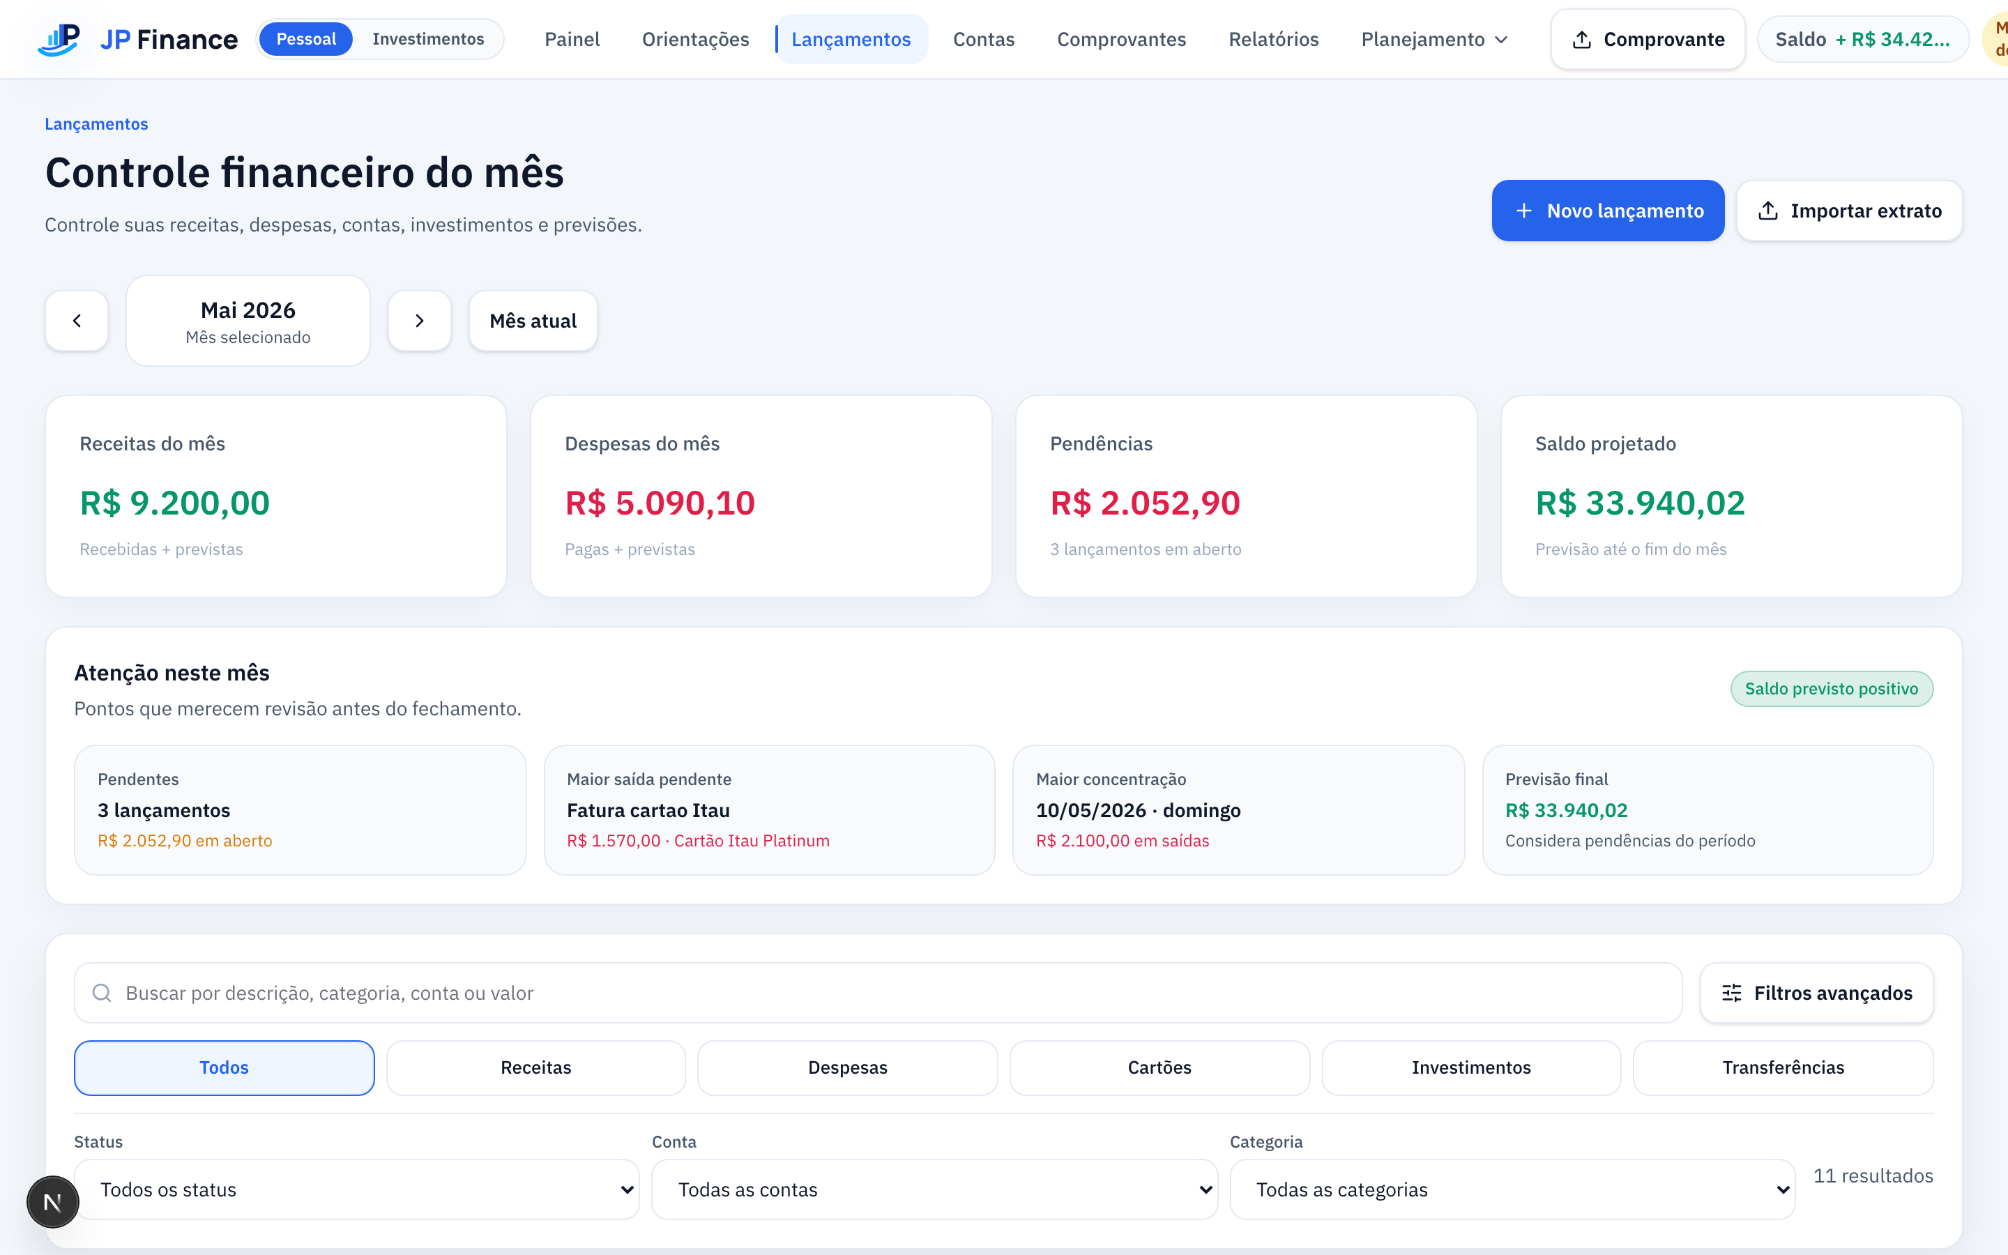Screen dimensions: 2008x1255
Task: Click Saldo previsto positivo badge
Action: coord(1832,689)
